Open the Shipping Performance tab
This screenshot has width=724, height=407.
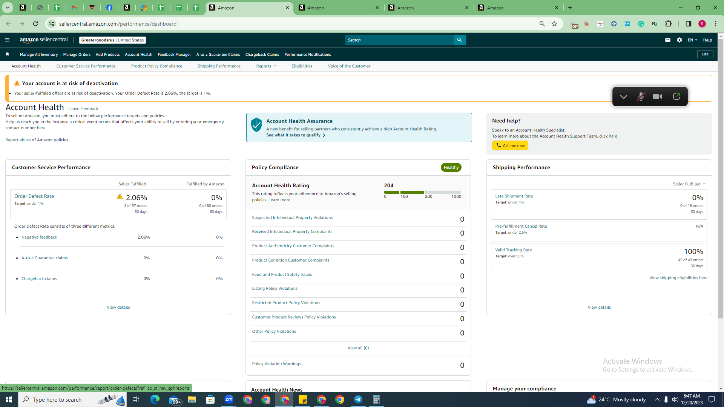(x=219, y=66)
